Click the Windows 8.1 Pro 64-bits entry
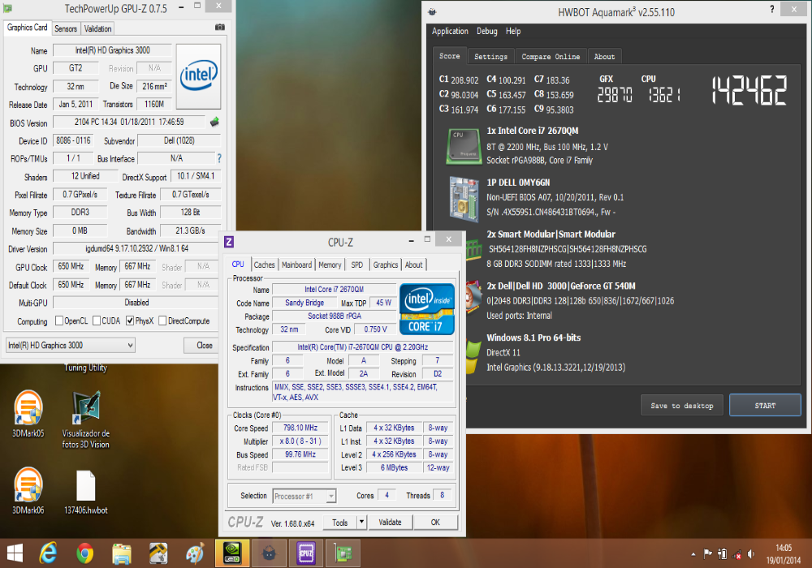This screenshot has height=568, width=812. tap(533, 338)
